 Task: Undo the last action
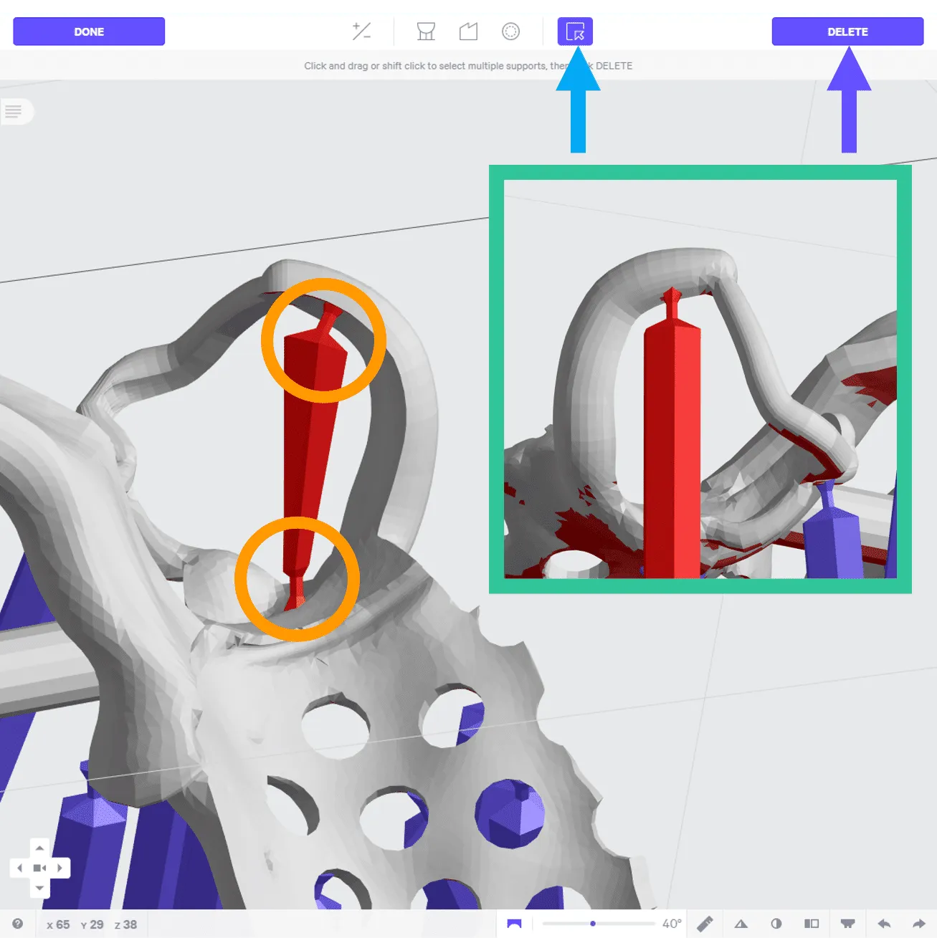[884, 924]
